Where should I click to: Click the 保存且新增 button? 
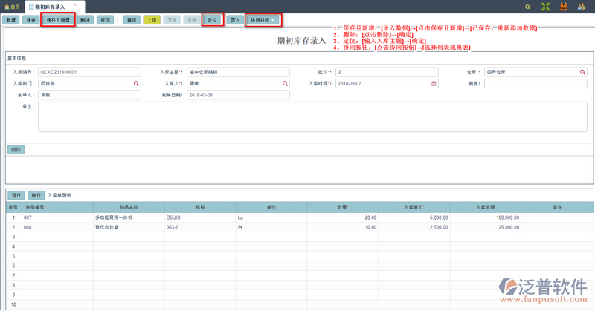[x=57, y=20]
